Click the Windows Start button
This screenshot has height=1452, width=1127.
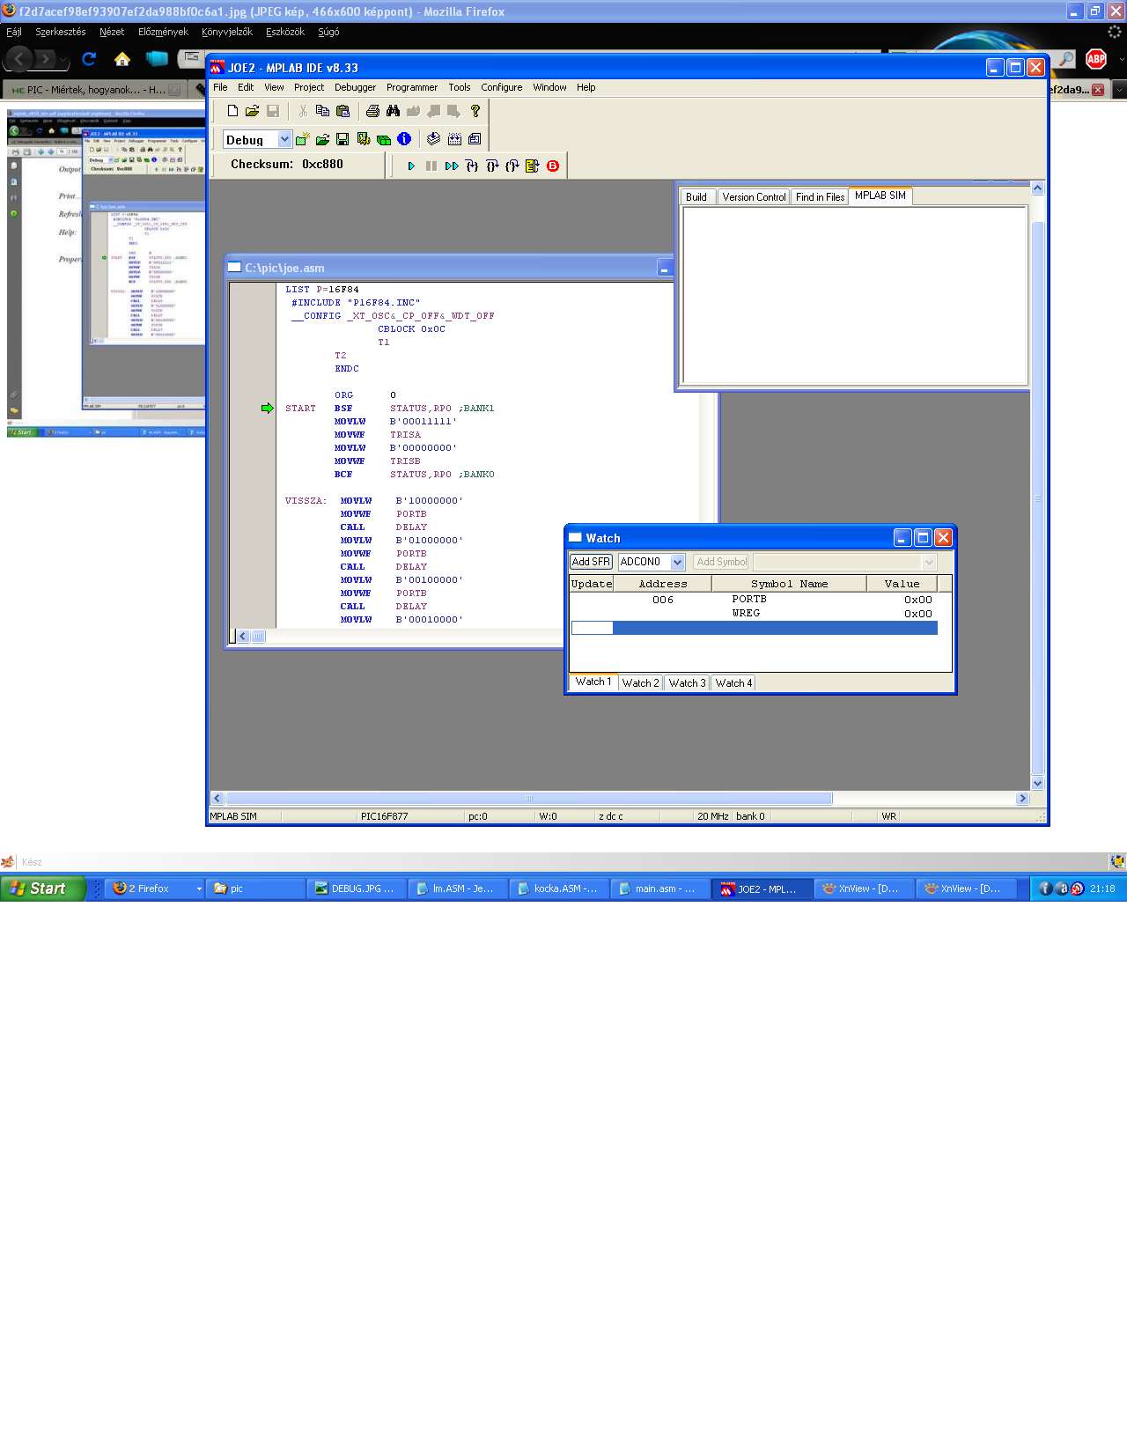(x=43, y=888)
